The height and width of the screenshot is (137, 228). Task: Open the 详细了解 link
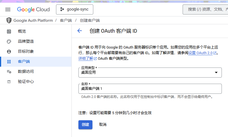[86, 59]
